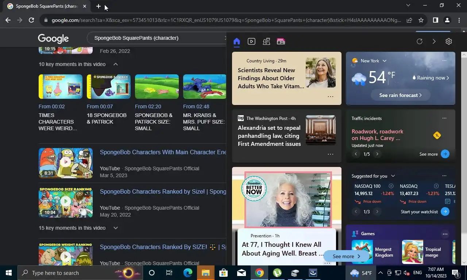467x280 pixels.
Task: Open SpongeBob Characters Ranked by Size! link
Action: pos(163,191)
